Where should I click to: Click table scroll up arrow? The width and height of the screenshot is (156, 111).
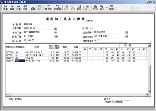pos(149,45)
